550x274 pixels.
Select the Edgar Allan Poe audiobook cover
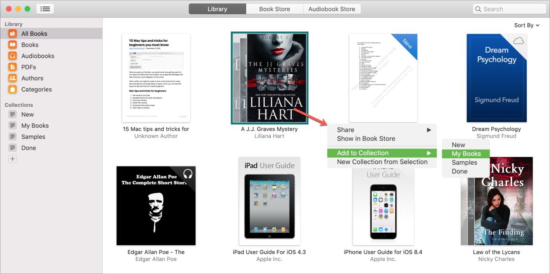[156, 206]
